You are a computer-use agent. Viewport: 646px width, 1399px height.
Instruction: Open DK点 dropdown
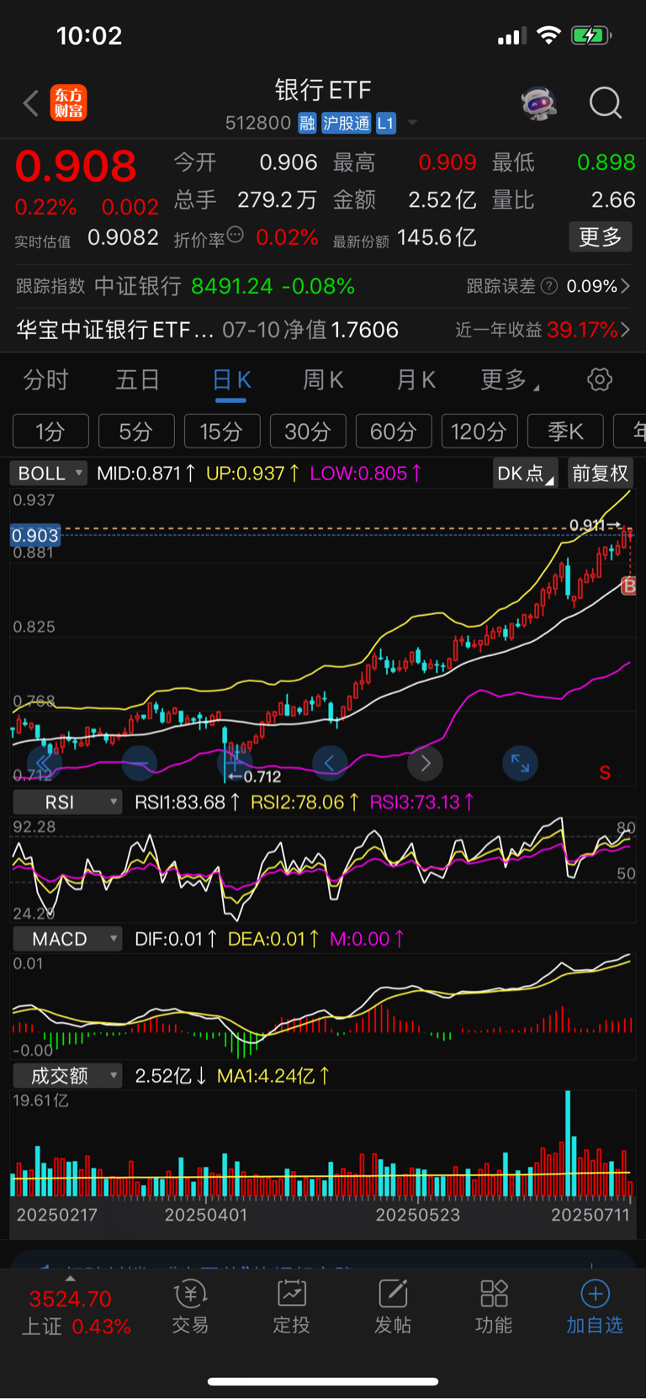pyautogui.click(x=525, y=473)
